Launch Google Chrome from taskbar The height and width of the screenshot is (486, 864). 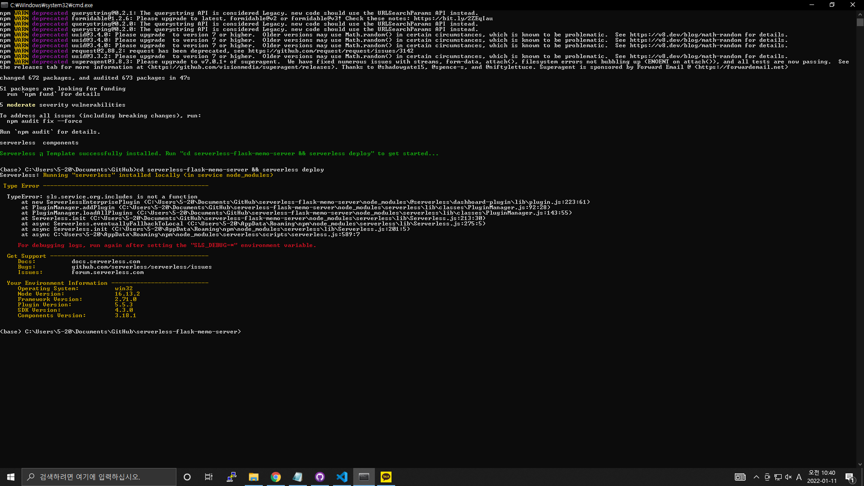pos(276,477)
